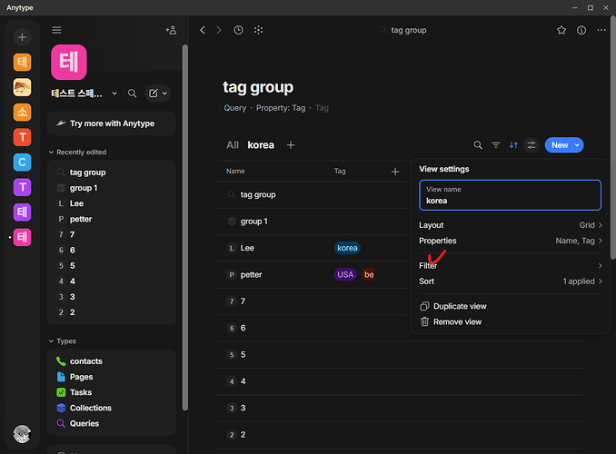Go forward with the right arrow
Viewport: 616px width, 454px height.
[x=219, y=30]
